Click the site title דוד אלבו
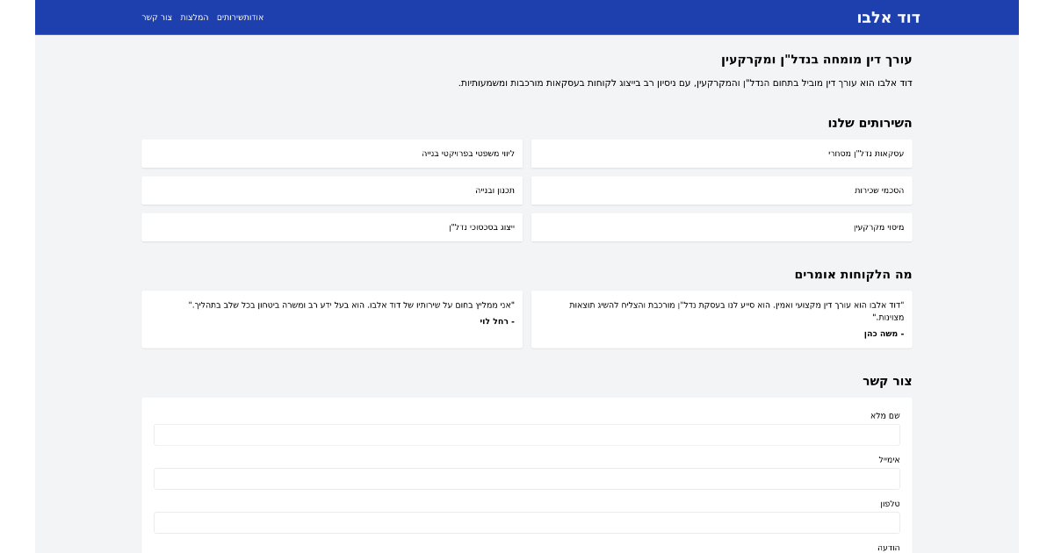 tap(889, 18)
